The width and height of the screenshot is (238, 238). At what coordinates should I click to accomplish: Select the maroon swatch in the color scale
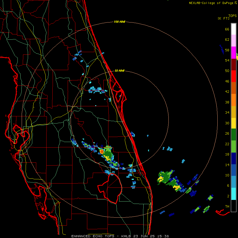(x=234, y=65)
